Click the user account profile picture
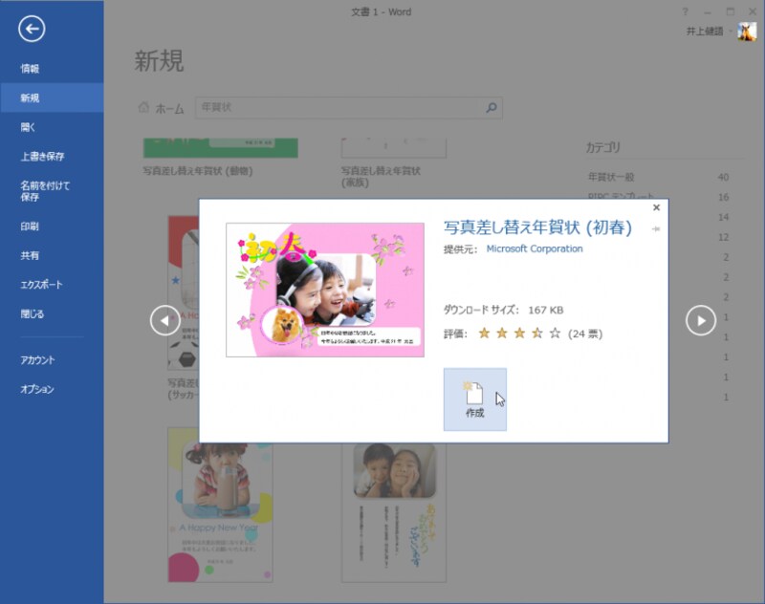Screen dimensions: 765x604 pyautogui.click(x=747, y=32)
